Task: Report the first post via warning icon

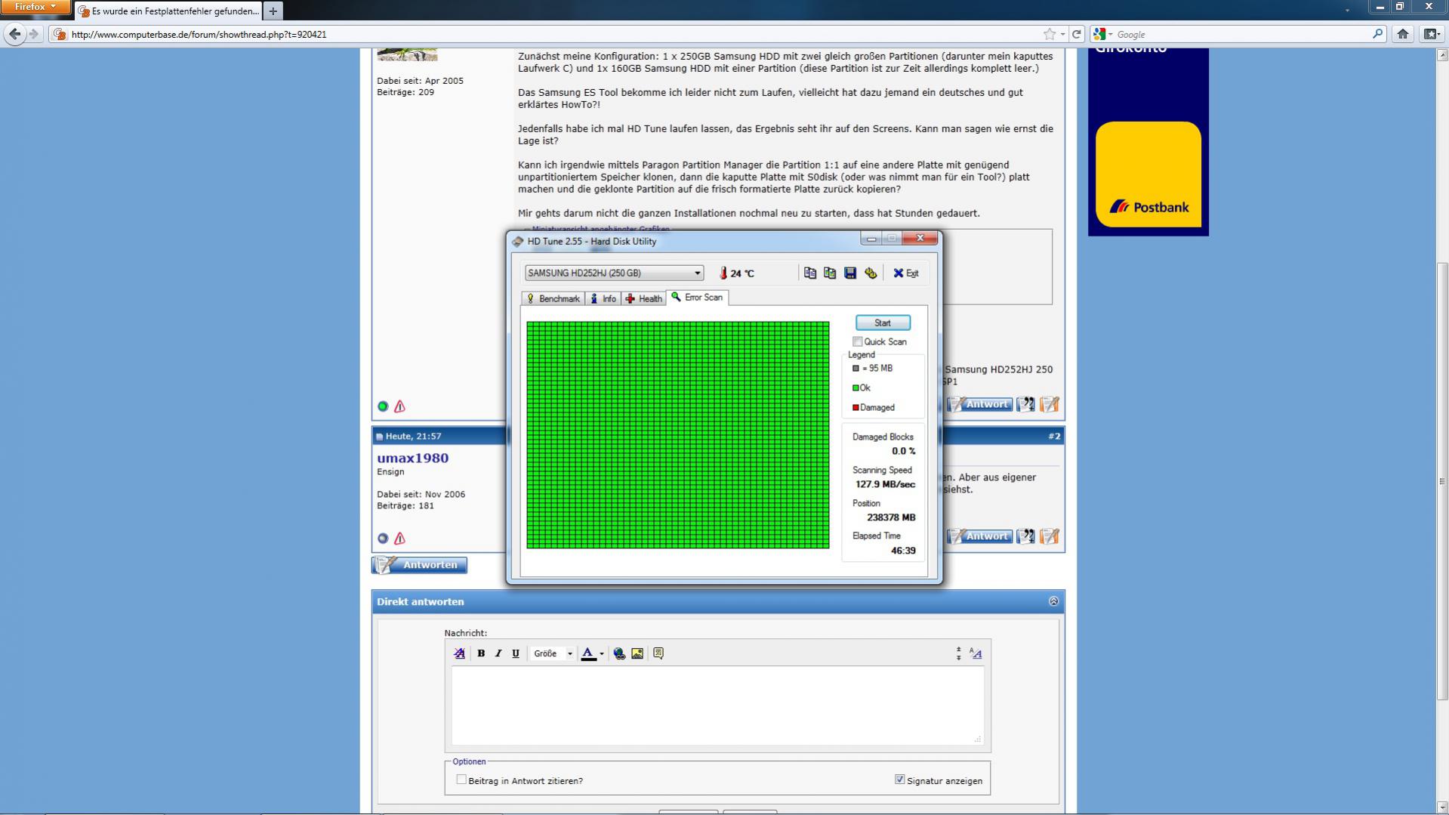Action: (x=400, y=406)
